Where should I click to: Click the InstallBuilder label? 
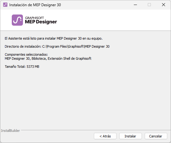point(11,131)
